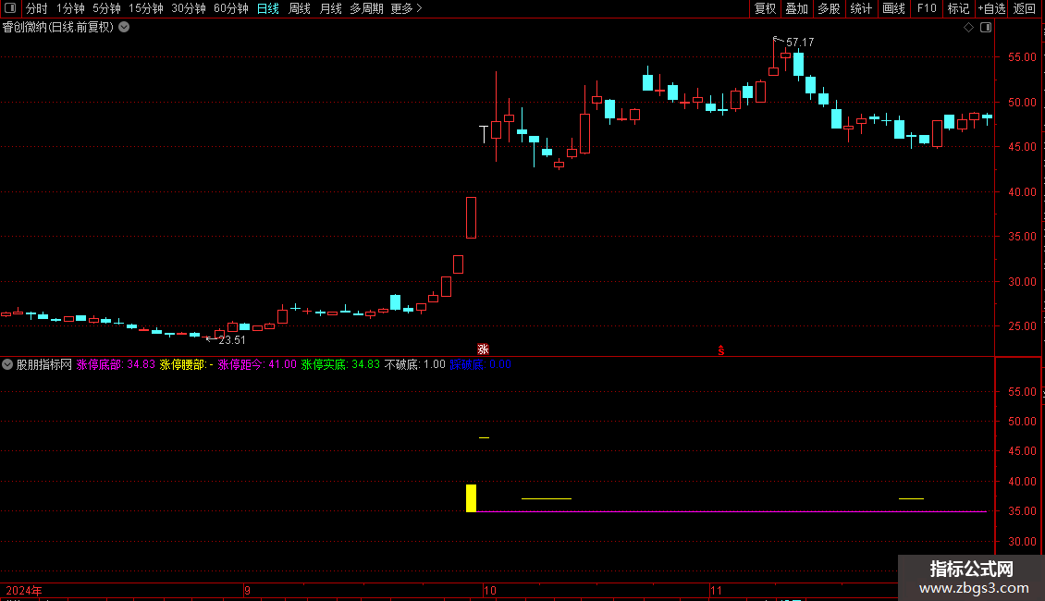Click the diamond icon above chart

click(x=969, y=28)
